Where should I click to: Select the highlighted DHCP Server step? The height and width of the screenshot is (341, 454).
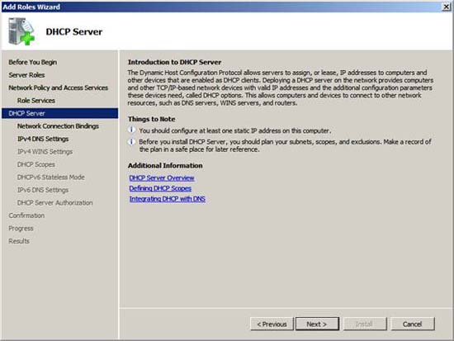click(60, 113)
